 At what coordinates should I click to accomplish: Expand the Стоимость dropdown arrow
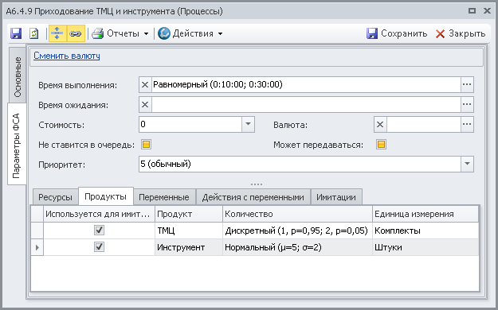(x=248, y=124)
